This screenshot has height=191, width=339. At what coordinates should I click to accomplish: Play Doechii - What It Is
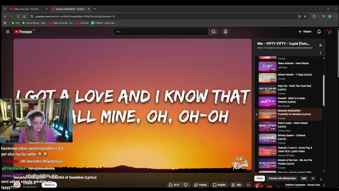(x=289, y=102)
